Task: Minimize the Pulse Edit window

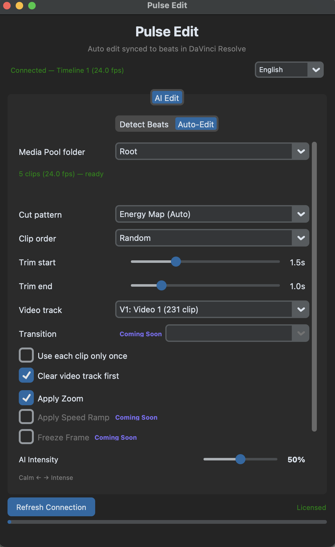Action: (x=19, y=6)
